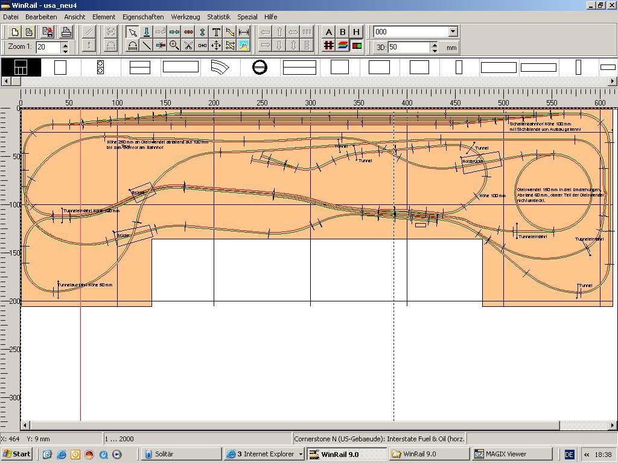Open the '000' dropdown list
This screenshot has width=618, height=463.
pyautogui.click(x=453, y=32)
